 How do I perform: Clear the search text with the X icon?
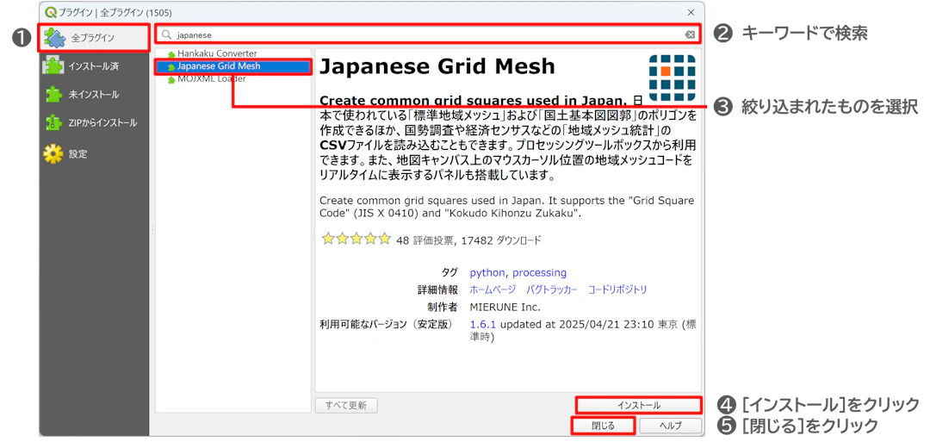click(x=690, y=34)
